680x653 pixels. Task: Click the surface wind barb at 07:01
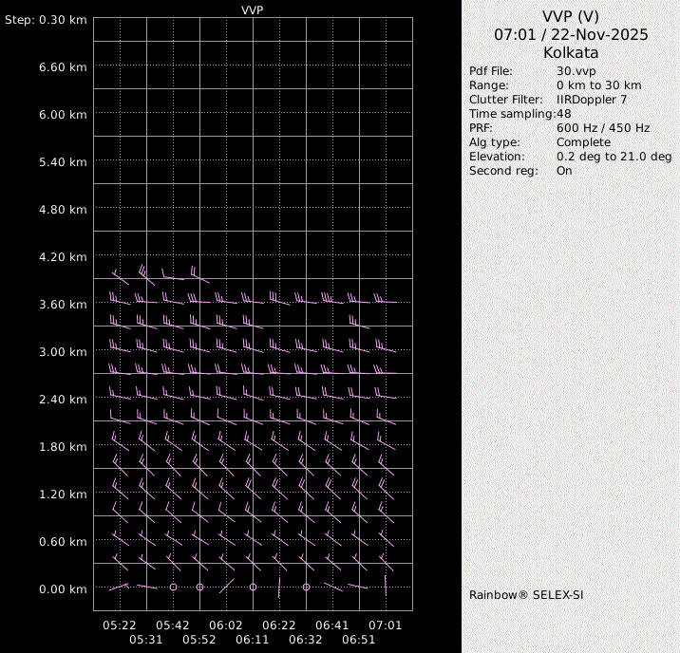386,584
